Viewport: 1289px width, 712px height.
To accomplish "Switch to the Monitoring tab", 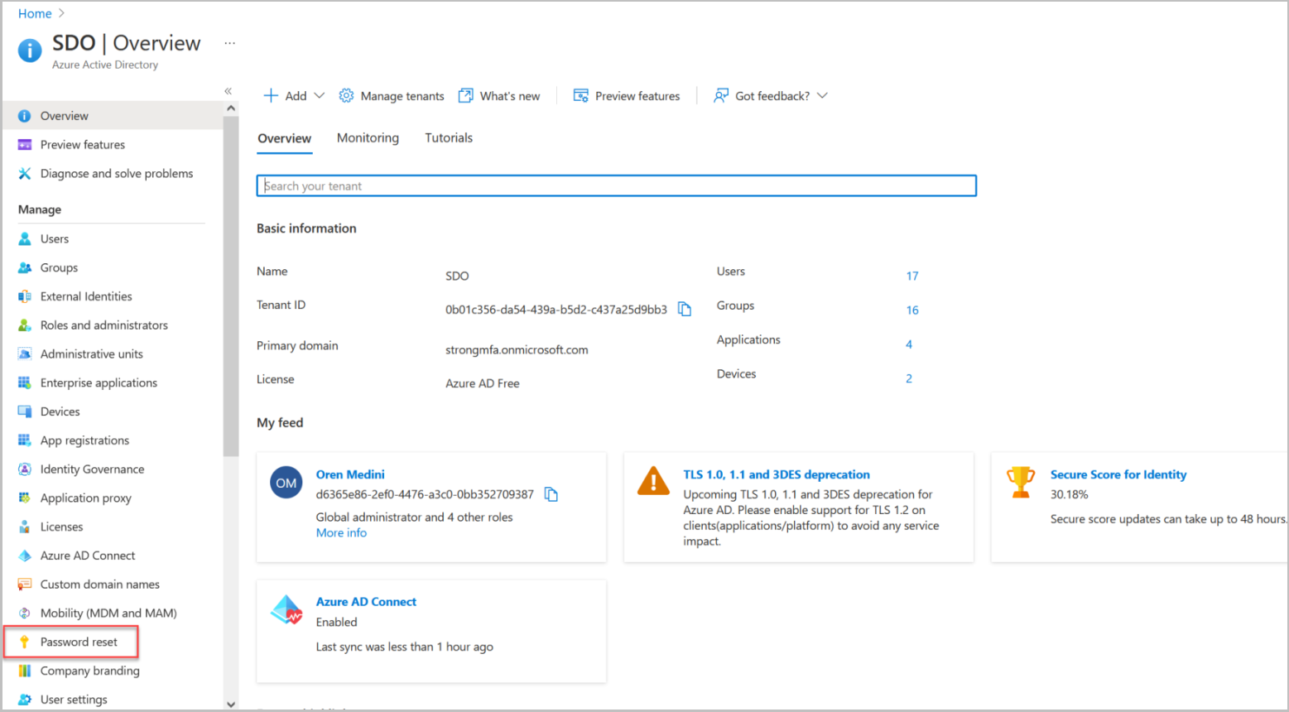I will pyautogui.click(x=368, y=138).
